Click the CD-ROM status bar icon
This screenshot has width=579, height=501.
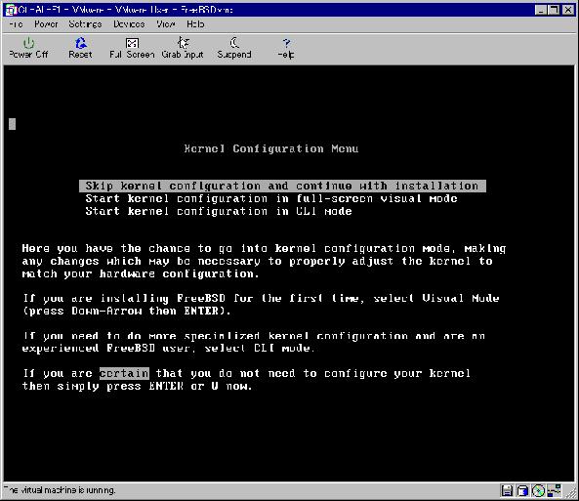coord(538,490)
